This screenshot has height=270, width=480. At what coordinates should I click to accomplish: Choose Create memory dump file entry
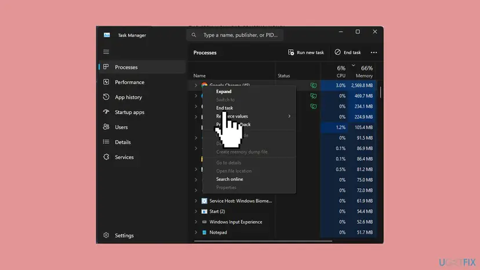pyautogui.click(x=242, y=152)
